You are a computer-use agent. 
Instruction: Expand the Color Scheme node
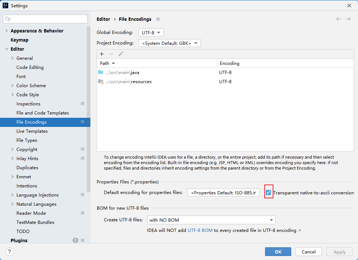pos(12,85)
